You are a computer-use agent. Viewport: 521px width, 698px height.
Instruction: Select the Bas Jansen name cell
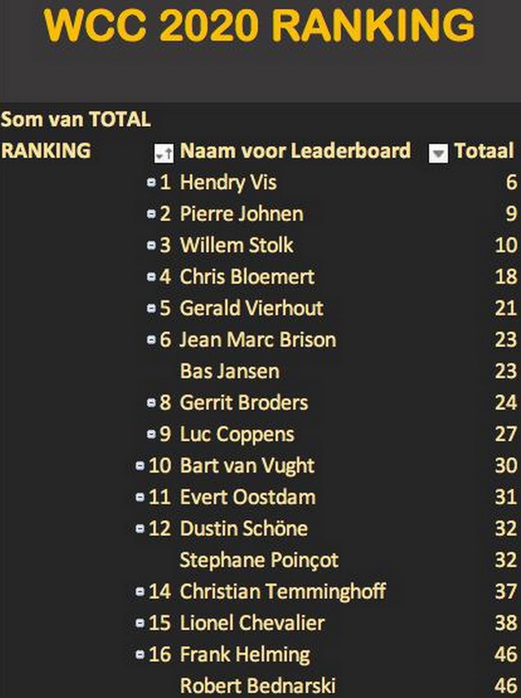pos(230,371)
